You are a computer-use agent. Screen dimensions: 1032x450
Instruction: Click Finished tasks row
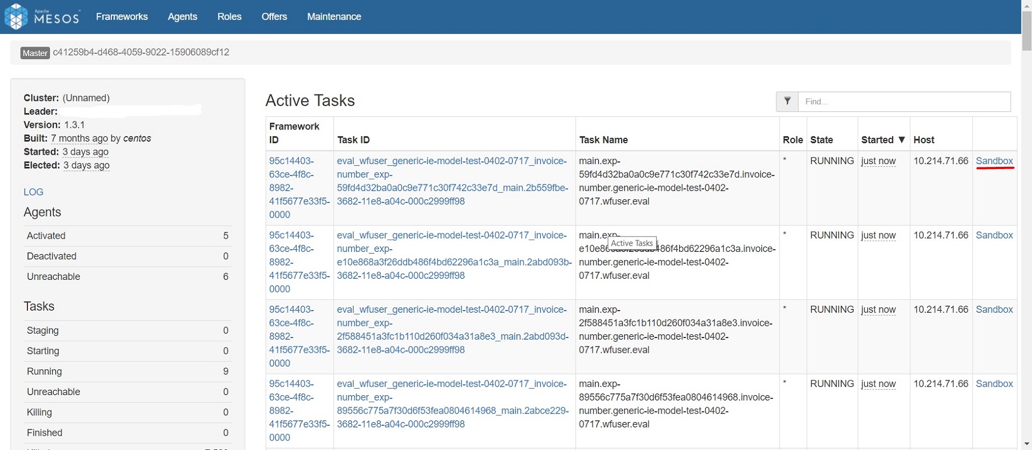pyautogui.click(x=127, y=433)
